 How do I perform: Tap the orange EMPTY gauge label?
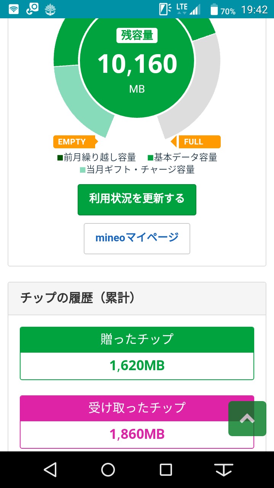[x=72, y=142]
